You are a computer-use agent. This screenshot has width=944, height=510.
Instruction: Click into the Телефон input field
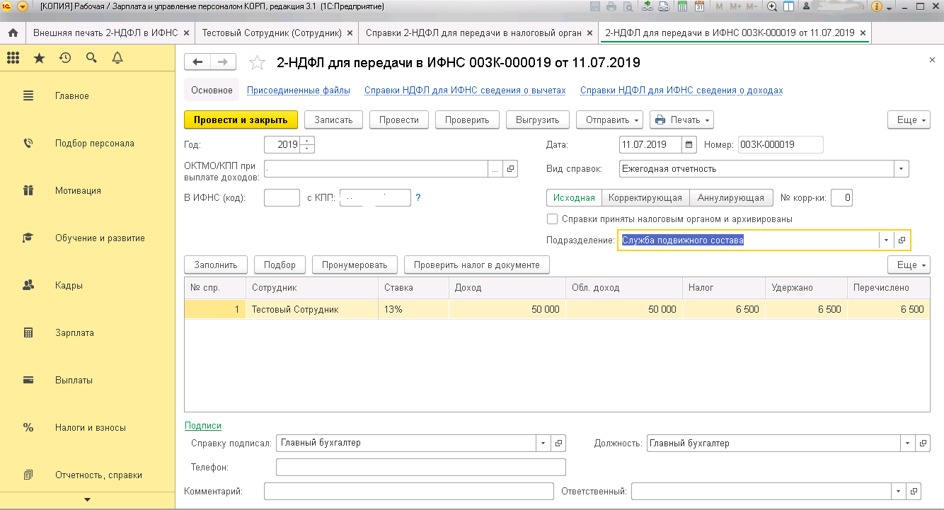[420, 467]
